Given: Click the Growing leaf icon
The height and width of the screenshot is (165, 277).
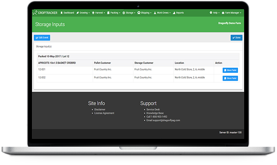Looking at the screenshot, I should pyautogui.click(x=78, y=13).
